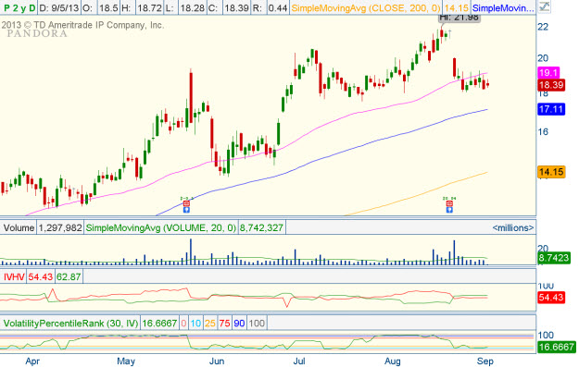The width and height of the screenshot is (579, 367).
Task: Click the red '75' level label
Action: pyautogui.click(x=224, y=324)
